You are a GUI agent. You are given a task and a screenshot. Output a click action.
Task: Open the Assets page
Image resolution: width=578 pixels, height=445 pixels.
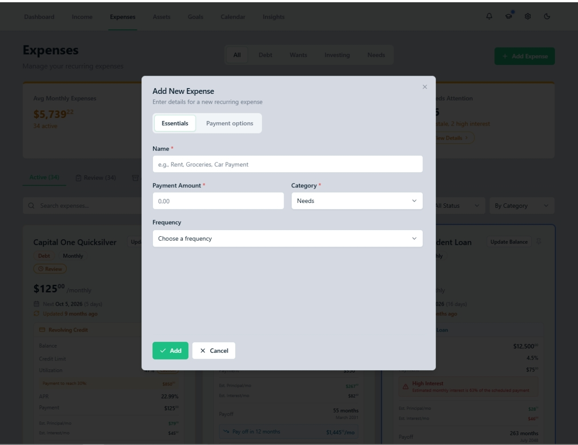click(x=161, y=17)
